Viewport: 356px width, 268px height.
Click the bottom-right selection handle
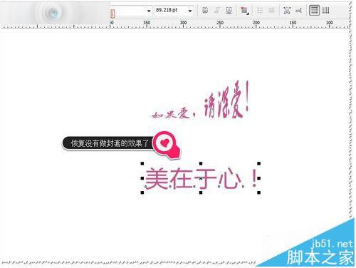pyautogui.click(x=258, y=192)
